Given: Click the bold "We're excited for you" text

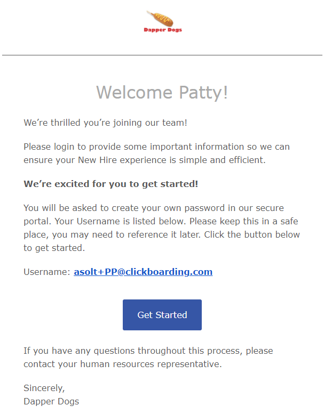Looking at the screenshot, I should point(111,184).
